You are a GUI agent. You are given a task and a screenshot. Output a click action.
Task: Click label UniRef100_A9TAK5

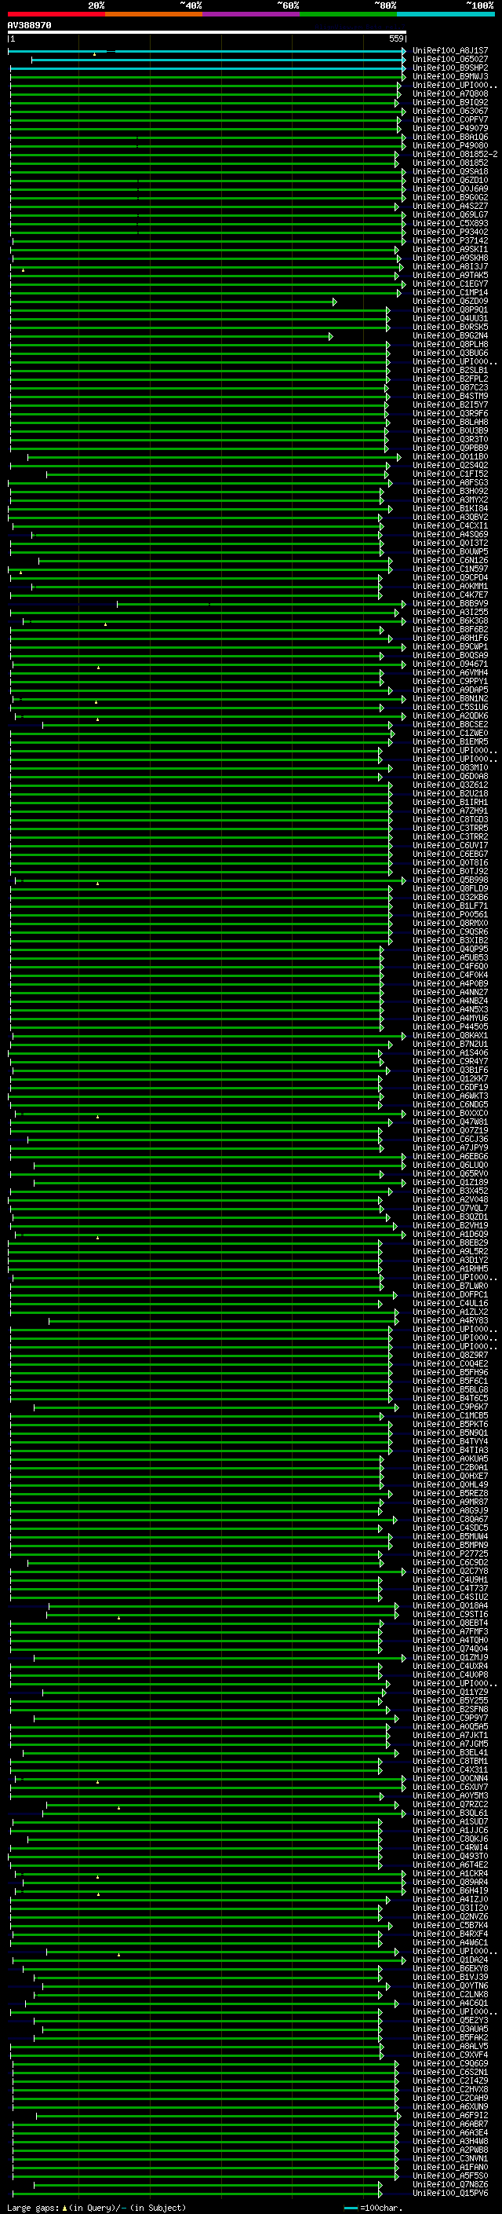click(450, 276)
